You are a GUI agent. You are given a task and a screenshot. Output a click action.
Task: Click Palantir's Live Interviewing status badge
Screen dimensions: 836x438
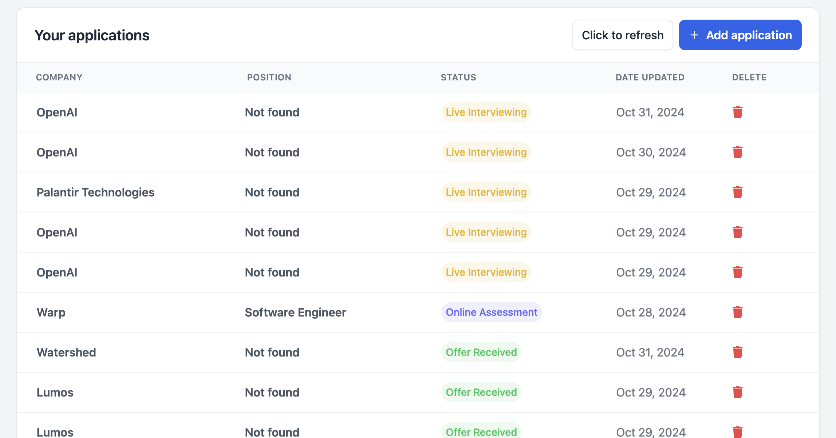click(486, 192)
